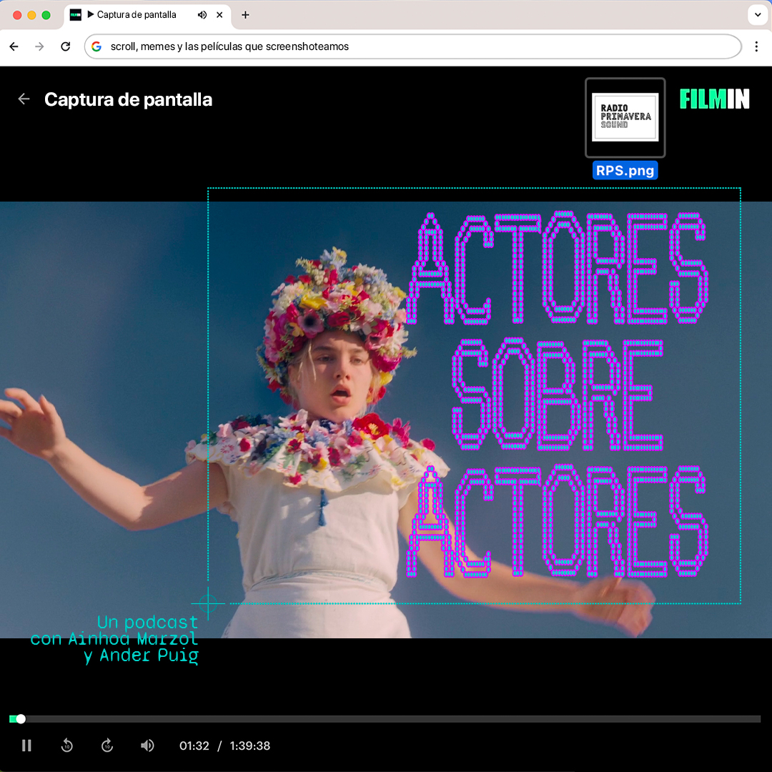Expand the tab search chevron
772x772 pixels.
click(x=758, y=15)
